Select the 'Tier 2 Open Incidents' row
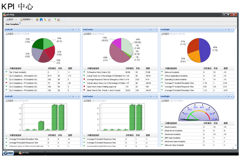The width and height of the screenshot is (240, 157). pos(43,72)
